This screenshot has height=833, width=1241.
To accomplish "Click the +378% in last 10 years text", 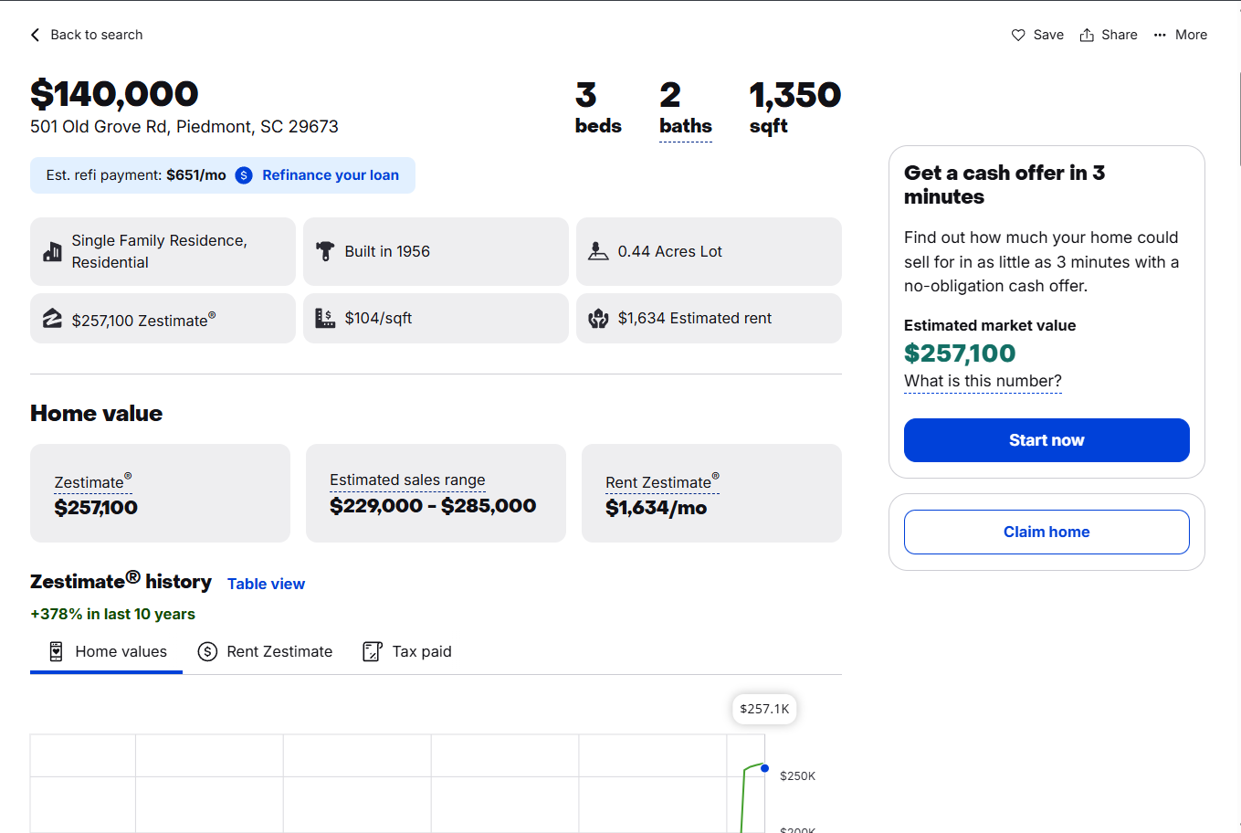I will [x=112, y=615].
